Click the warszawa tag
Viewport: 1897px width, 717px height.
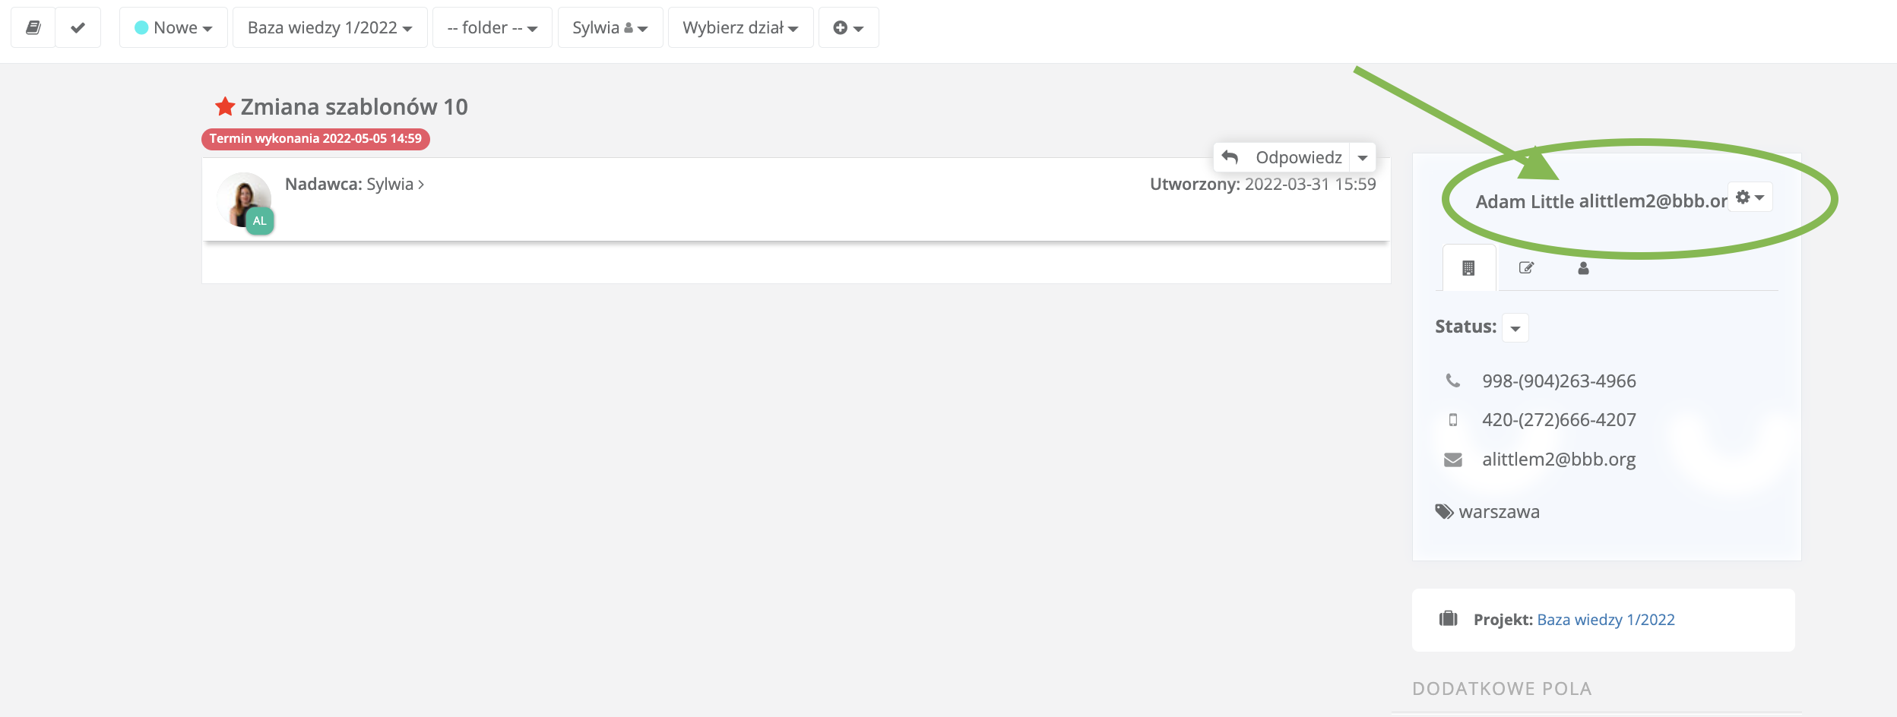pyautogui.click(x=1499, y=512)
